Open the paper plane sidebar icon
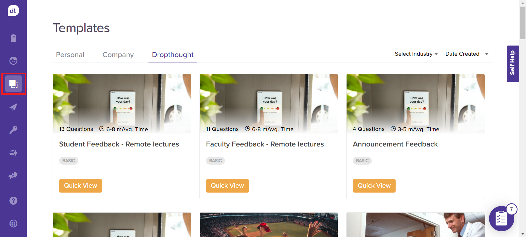This screenshot has height=237, width=526. 13,107
